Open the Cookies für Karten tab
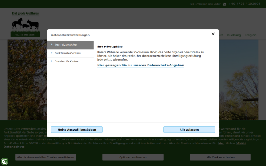 (70, 62)
